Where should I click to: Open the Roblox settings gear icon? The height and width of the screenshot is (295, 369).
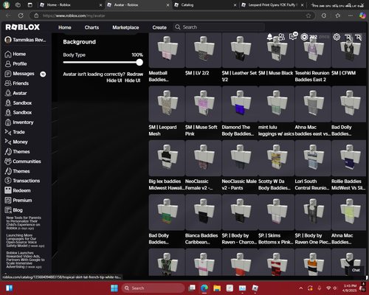(x=337, y=37)
